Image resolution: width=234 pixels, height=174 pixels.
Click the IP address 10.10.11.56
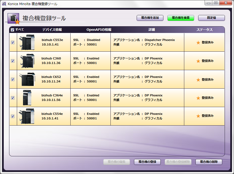point(51,100)
